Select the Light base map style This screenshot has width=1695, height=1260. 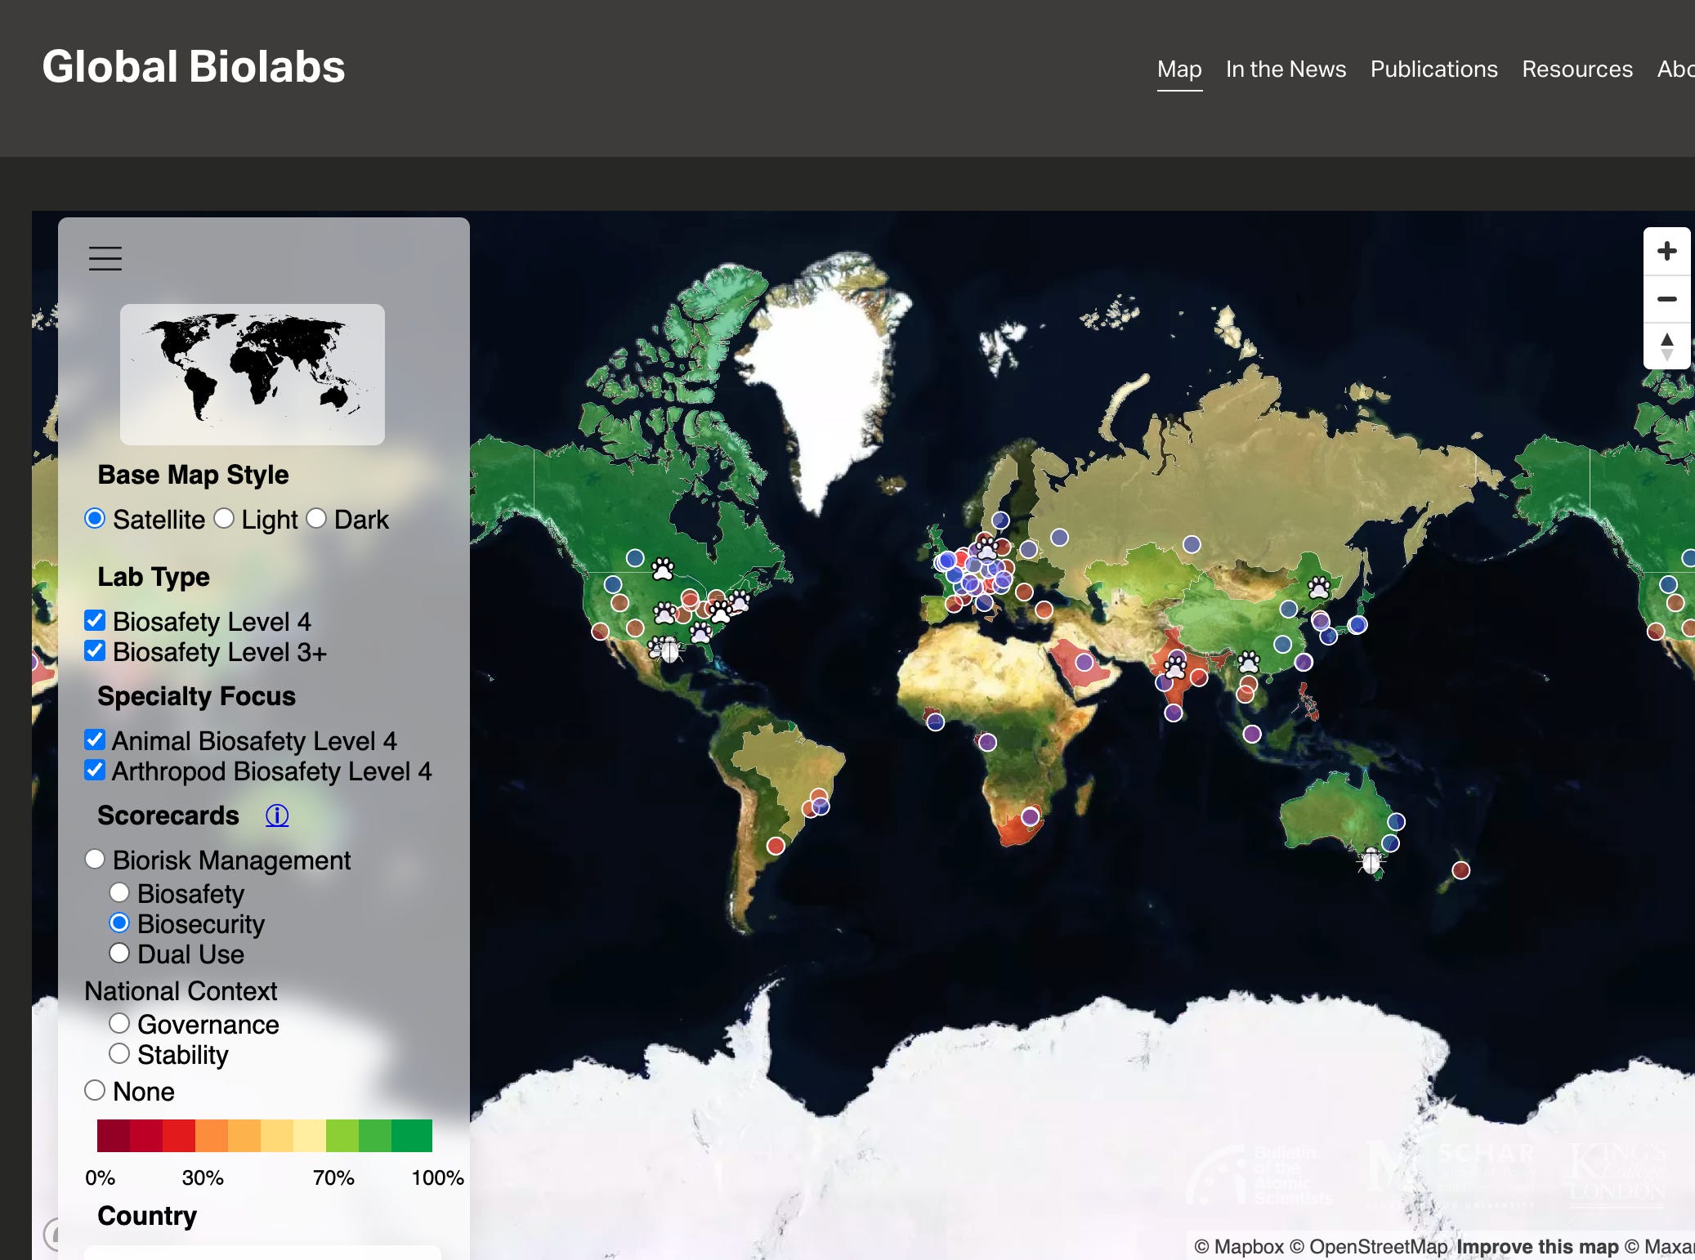coord(223,518)
